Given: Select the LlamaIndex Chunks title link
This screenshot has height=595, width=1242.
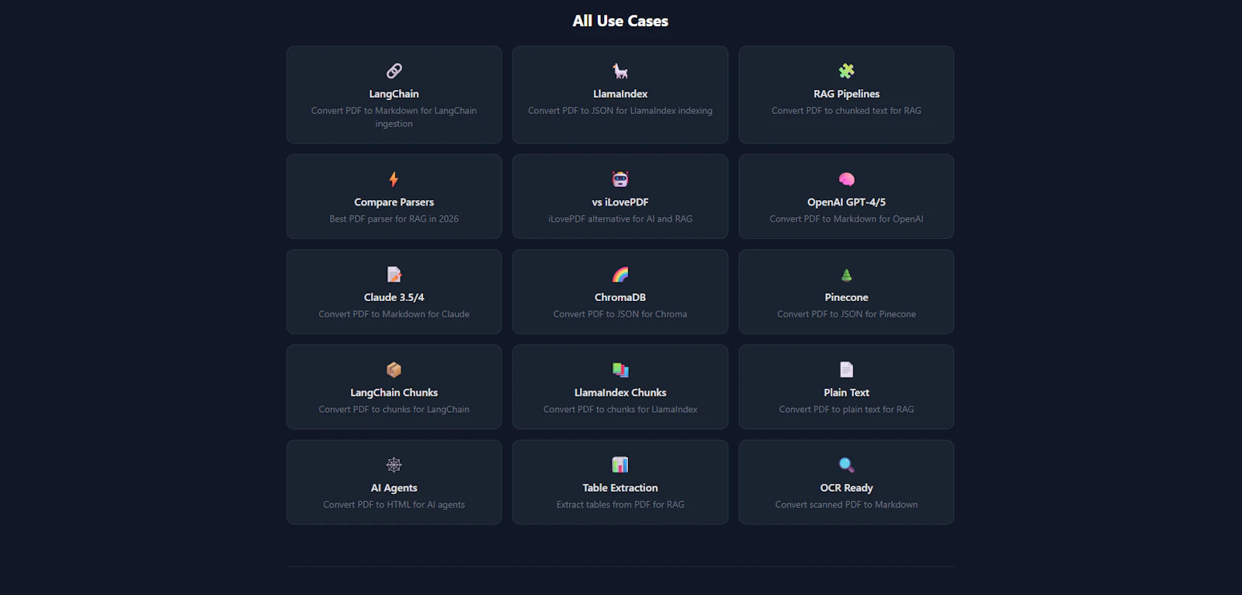Looking at the screenshot, I should pos(620,393).
